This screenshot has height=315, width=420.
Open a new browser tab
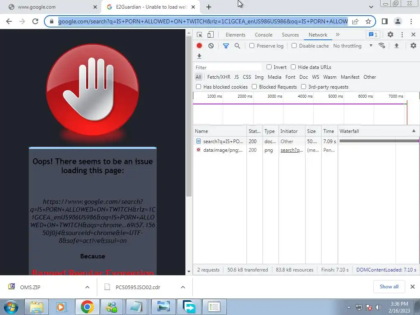coord(209,7)
